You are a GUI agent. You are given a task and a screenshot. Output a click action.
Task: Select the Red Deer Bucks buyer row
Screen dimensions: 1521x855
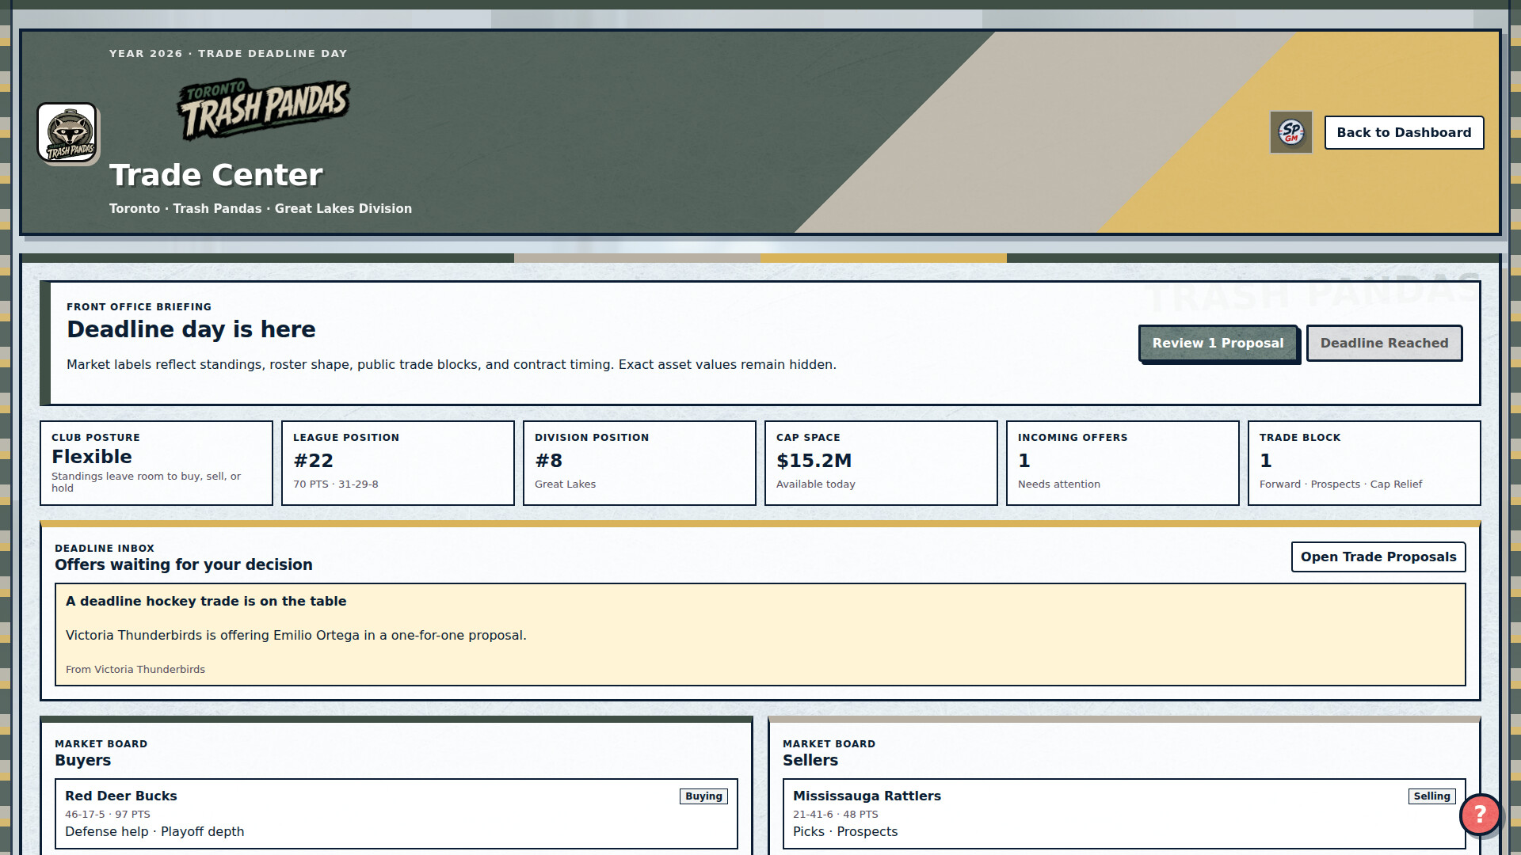coord(396,814)
